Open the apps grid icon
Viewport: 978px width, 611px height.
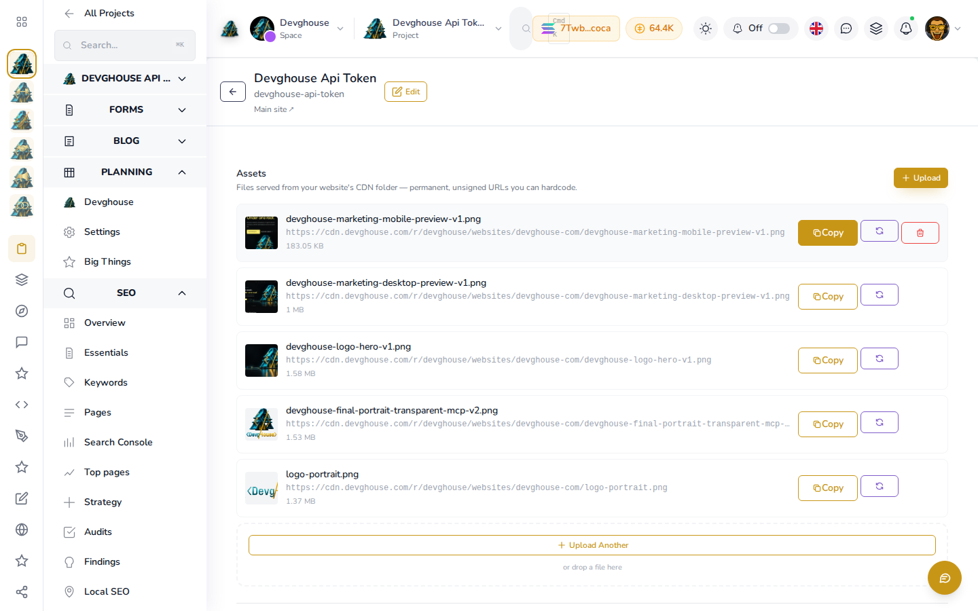click(x=22, y=22)
